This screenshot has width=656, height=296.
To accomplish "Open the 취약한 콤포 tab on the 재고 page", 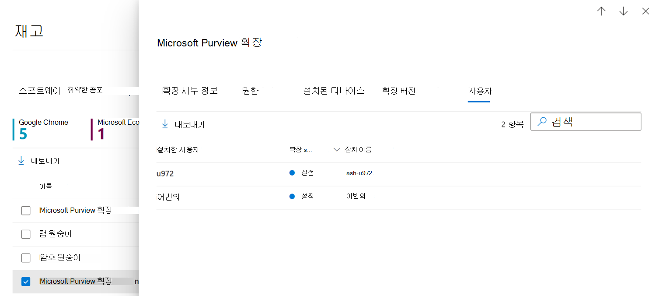I will [x=85, y=90].
